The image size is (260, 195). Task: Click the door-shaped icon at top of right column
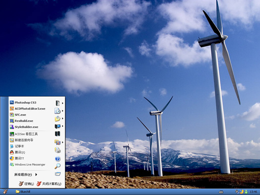(57, 103)
